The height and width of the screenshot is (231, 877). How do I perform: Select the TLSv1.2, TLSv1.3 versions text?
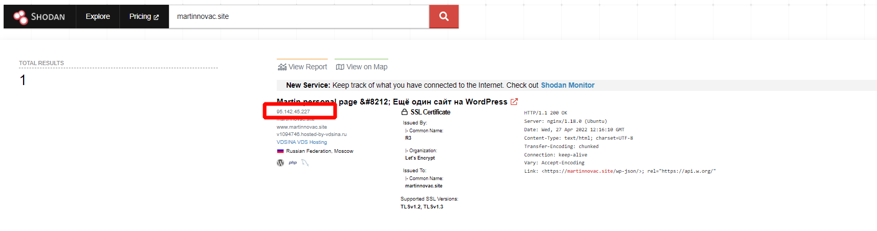pos(422,207)
